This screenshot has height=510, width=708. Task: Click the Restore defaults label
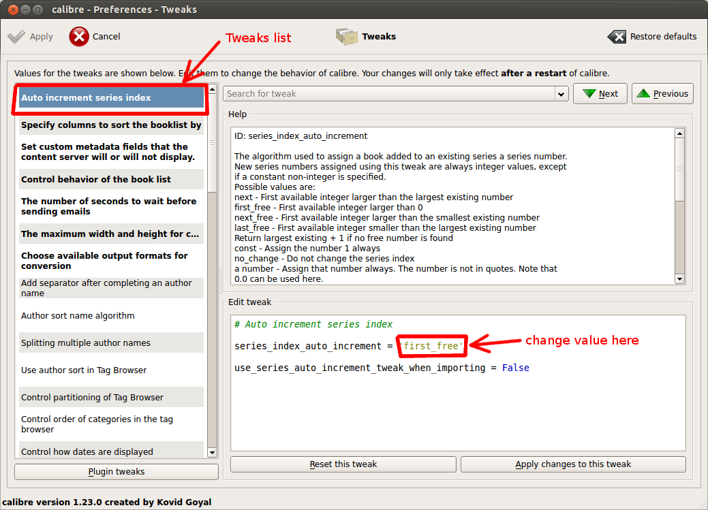[x=663, y=37]
